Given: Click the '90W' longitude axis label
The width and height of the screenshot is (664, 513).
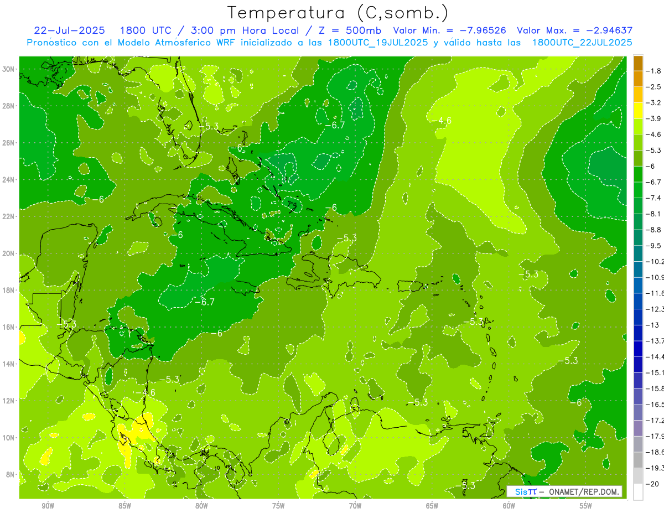Looking at the screenshot, I should pos(48,506).
